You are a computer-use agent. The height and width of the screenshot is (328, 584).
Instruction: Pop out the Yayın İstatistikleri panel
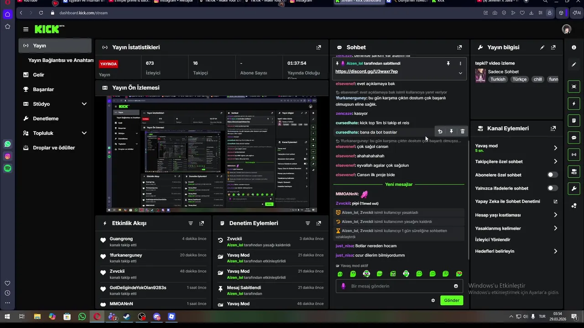[318, 47]
